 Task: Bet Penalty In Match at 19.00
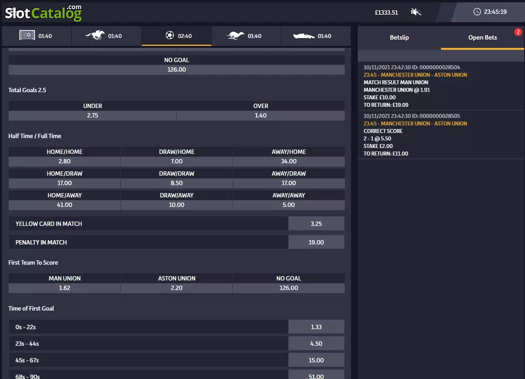[x=316, y=242]
